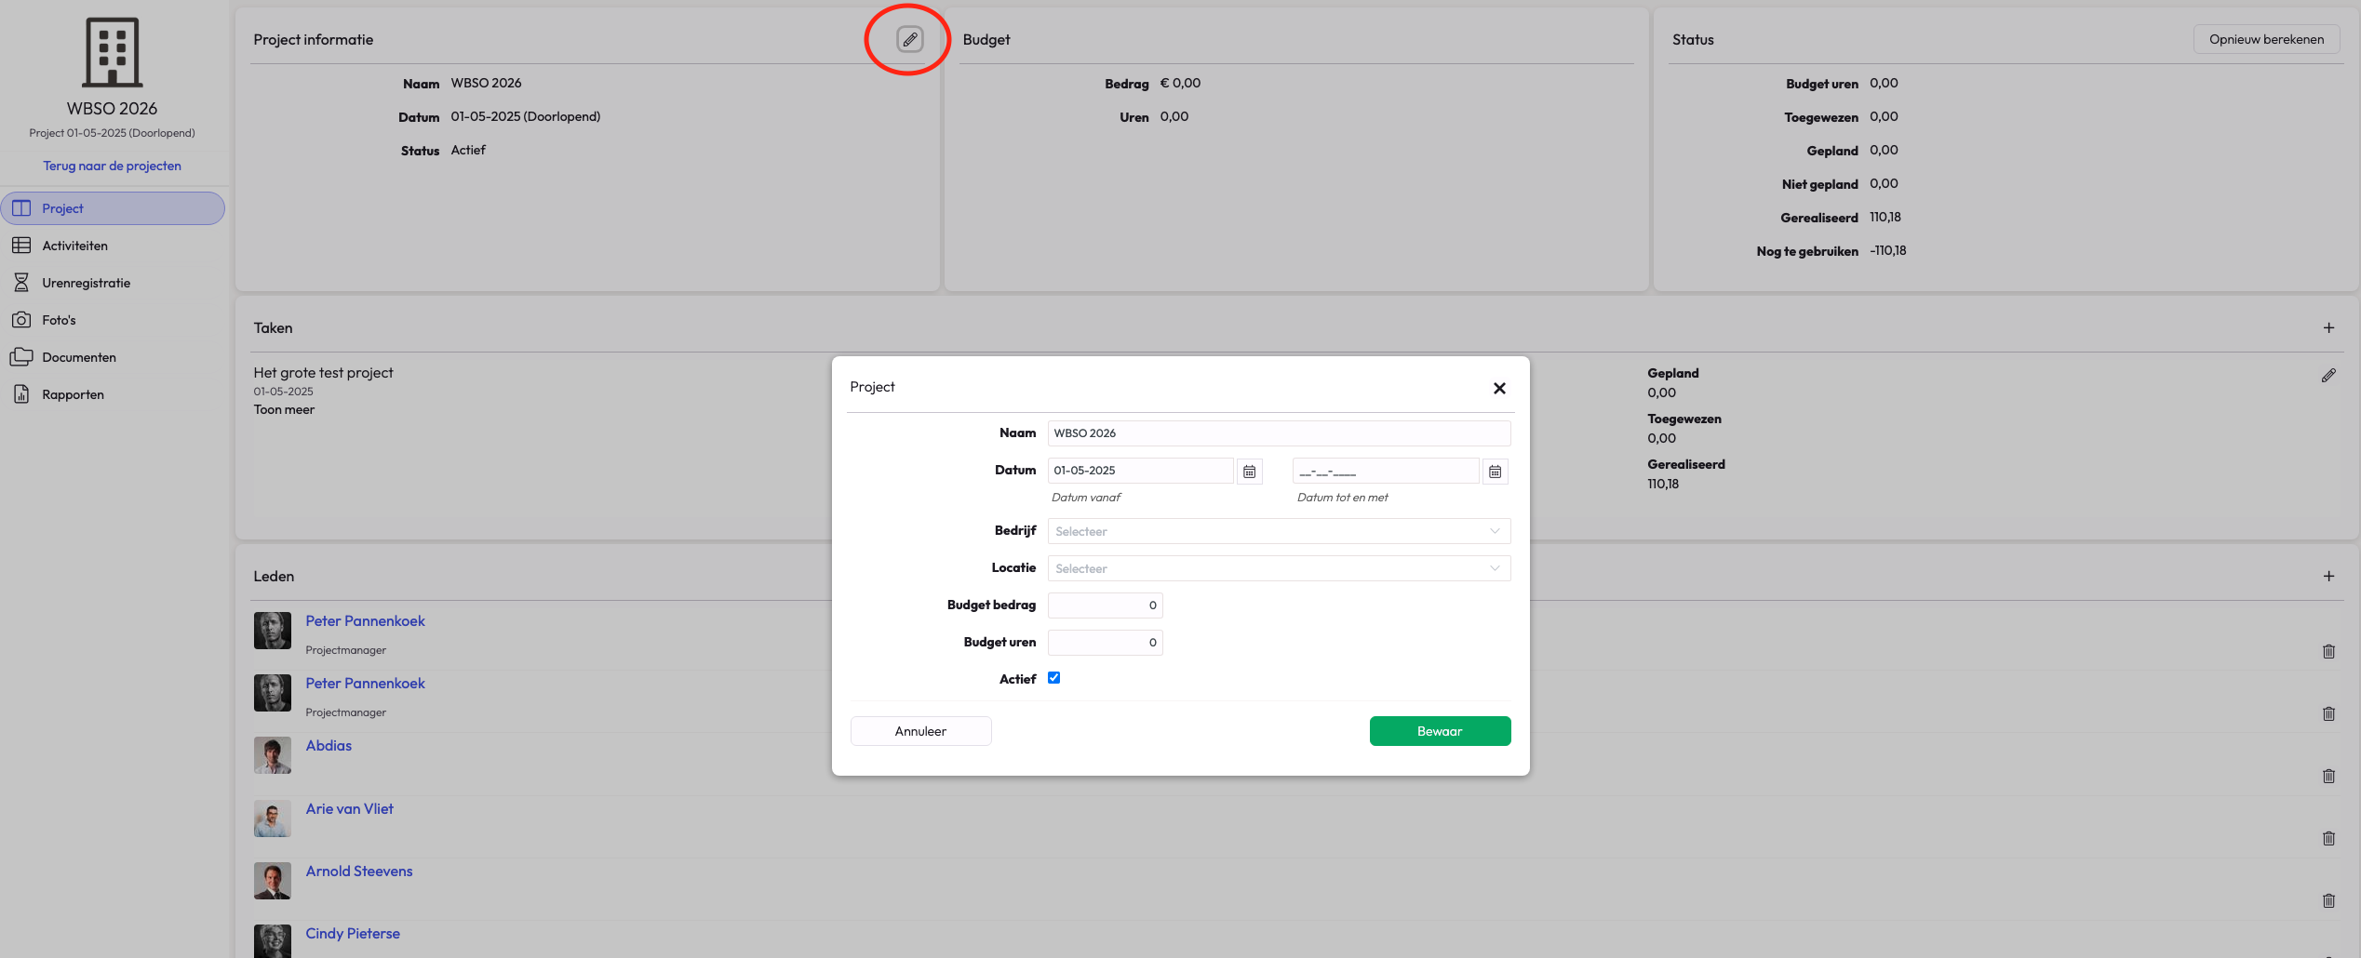Go to Activiteiten in sidebar
Screen dimensions: 2361x958
(x=113, y=246)
